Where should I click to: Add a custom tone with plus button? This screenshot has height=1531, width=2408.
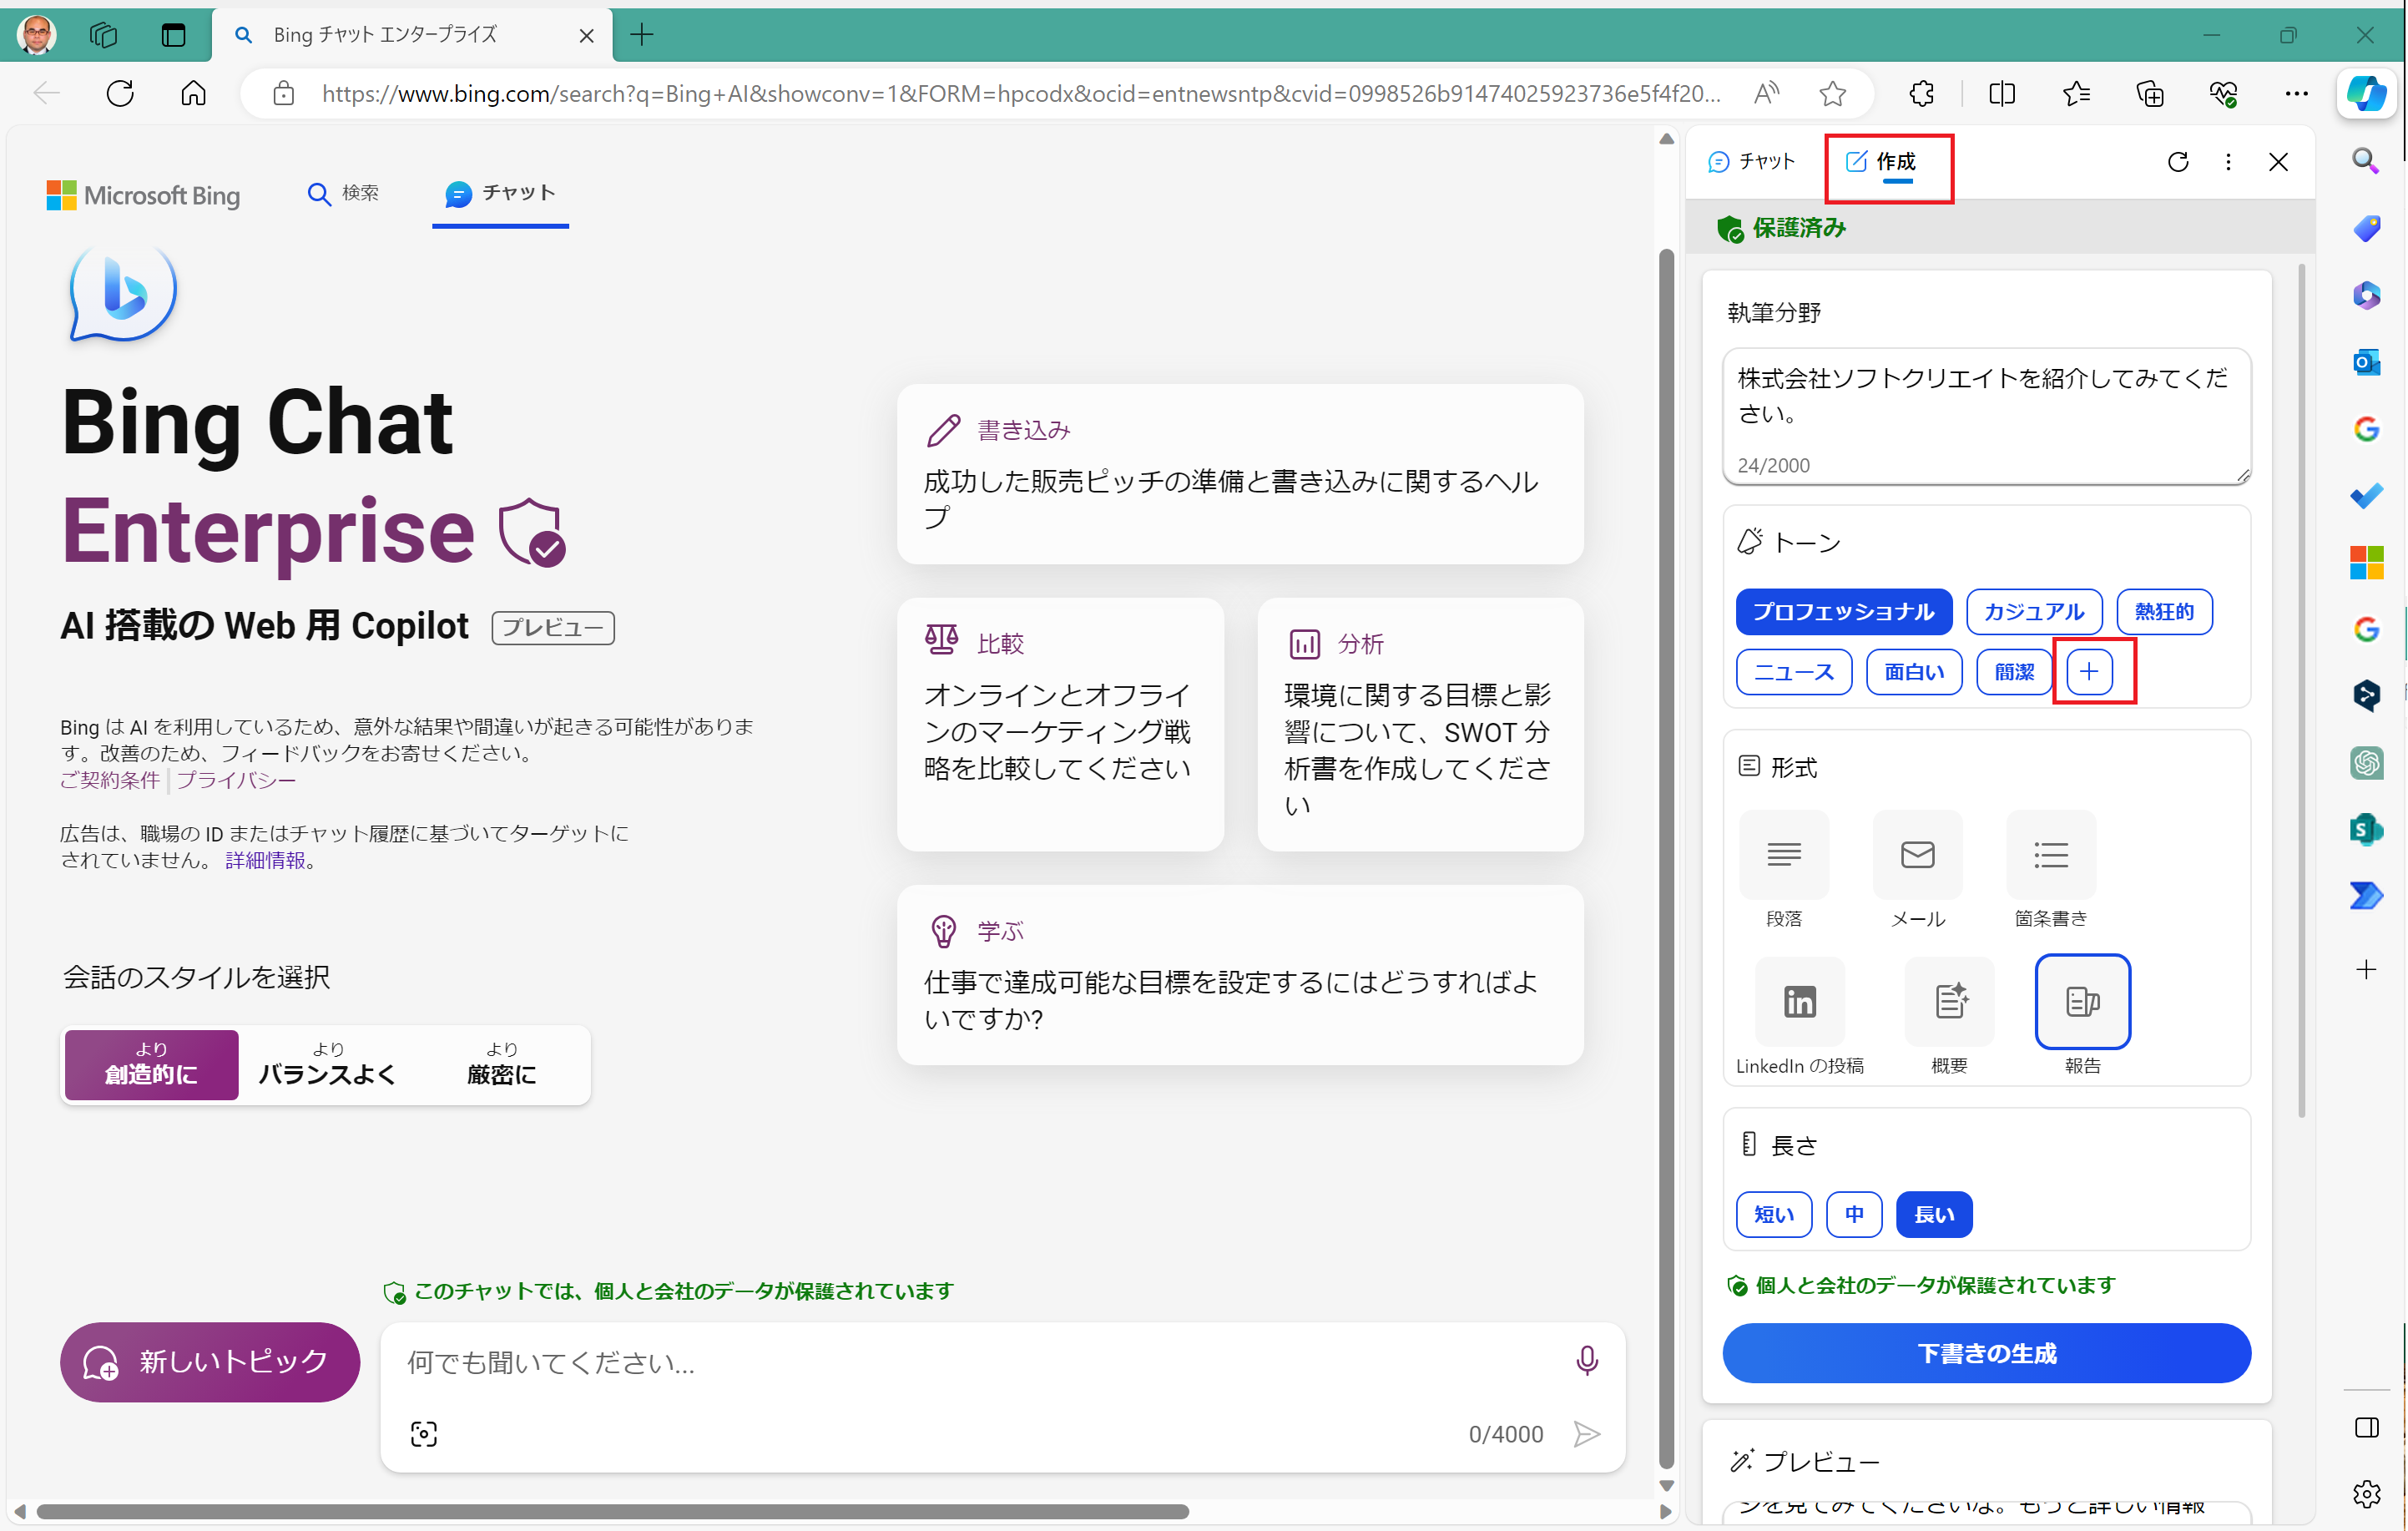2089,672
